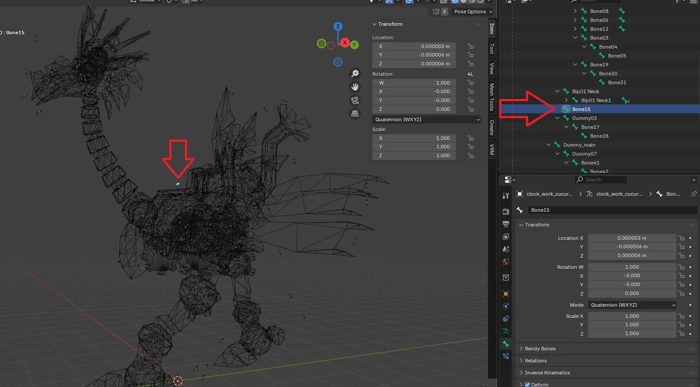Select Dummy_main in the outliner
The image size is (700, 387).
[579, 145]
